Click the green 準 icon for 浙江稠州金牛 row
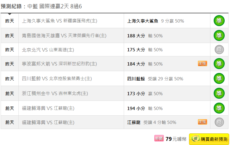The width and height of the screenshot is (230, 145). point(219,93)
